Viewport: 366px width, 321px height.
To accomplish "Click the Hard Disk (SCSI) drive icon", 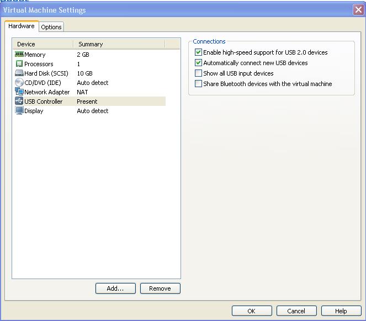I will pyautogui.click(x=19, y=73).
